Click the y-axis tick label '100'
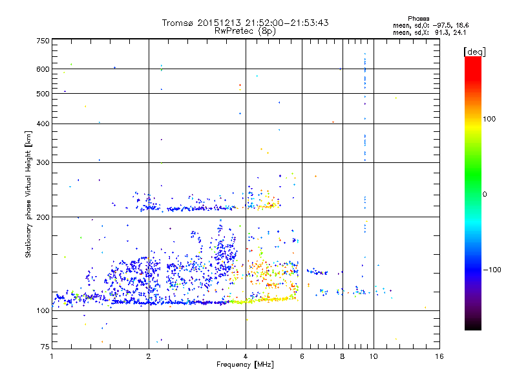 [x=43, y=310]
